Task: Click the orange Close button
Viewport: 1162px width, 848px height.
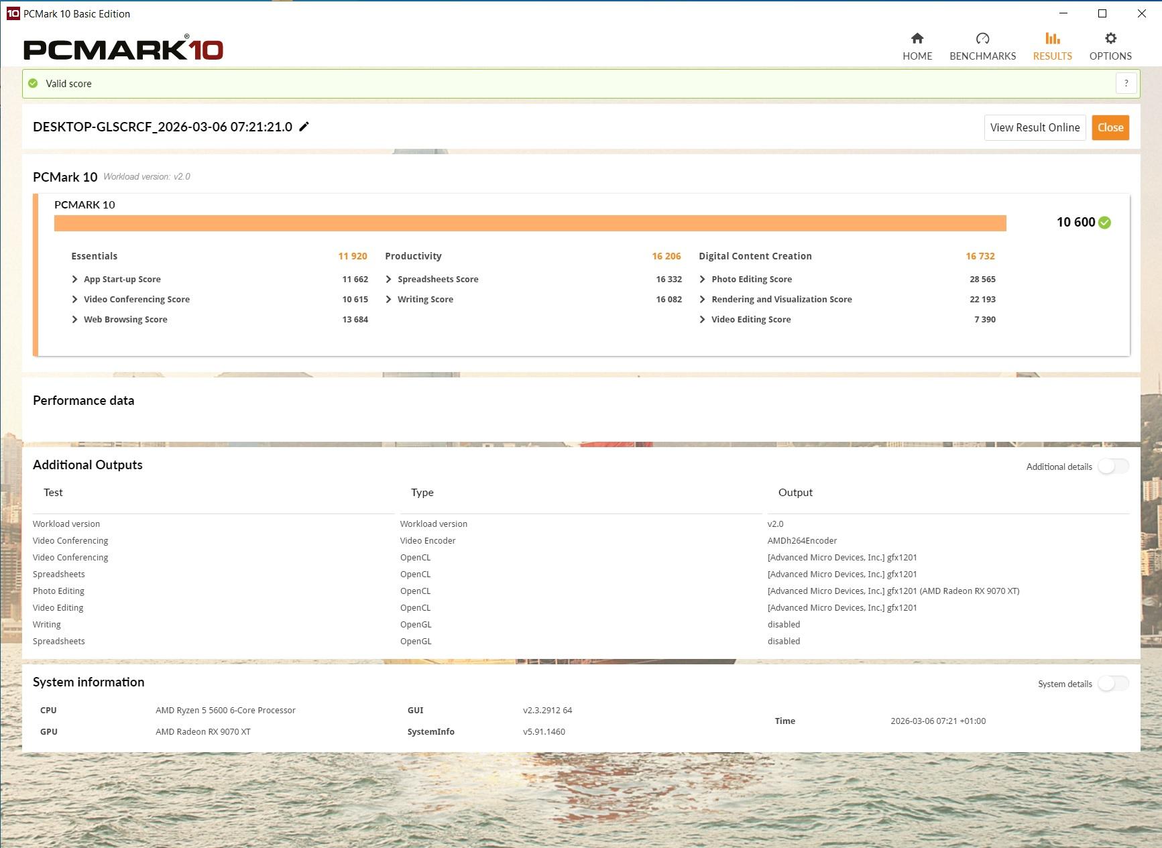Action: 1110,127
